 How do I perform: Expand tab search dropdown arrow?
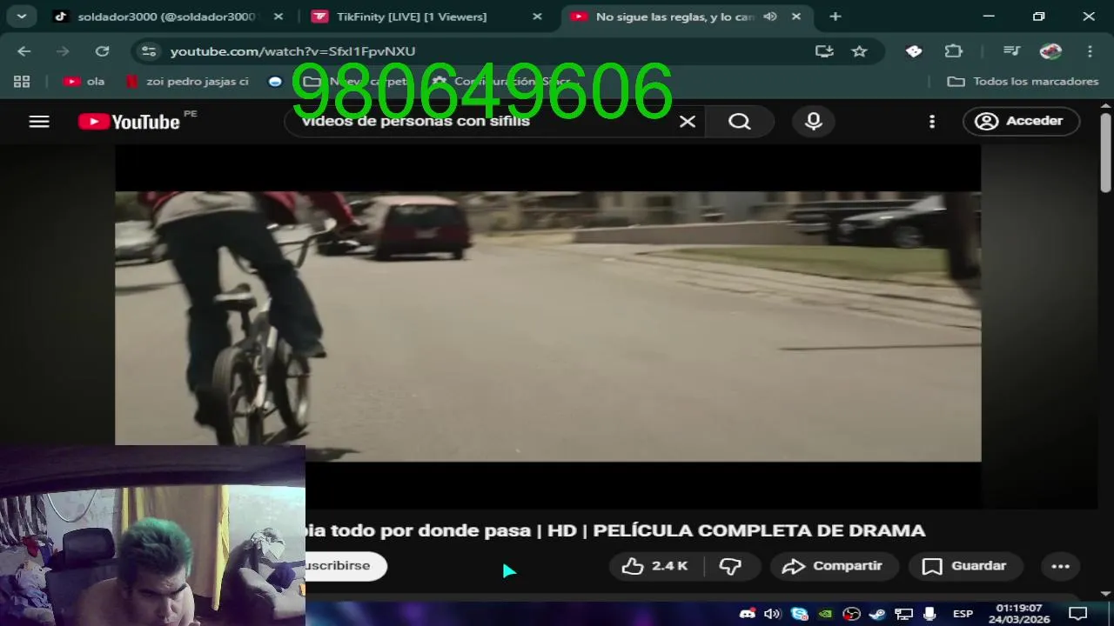(21, 17)
